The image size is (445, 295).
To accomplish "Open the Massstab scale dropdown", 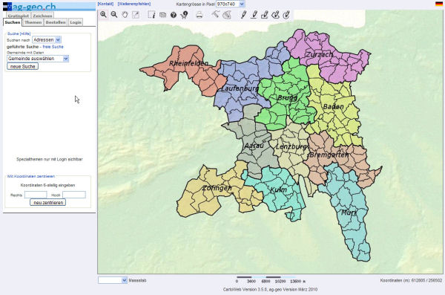I will (x=113, y=280).
